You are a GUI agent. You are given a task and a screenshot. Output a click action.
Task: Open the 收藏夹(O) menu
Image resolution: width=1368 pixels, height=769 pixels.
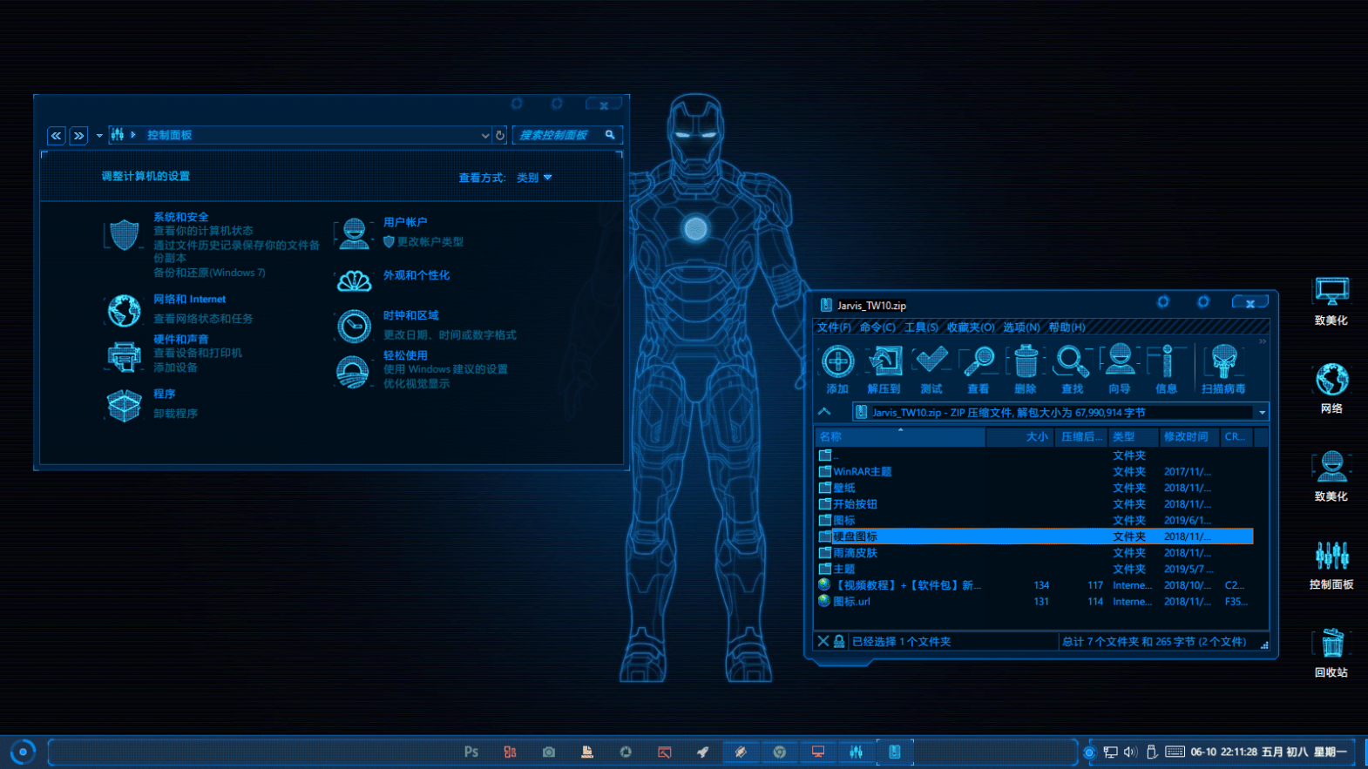[971, 327]
